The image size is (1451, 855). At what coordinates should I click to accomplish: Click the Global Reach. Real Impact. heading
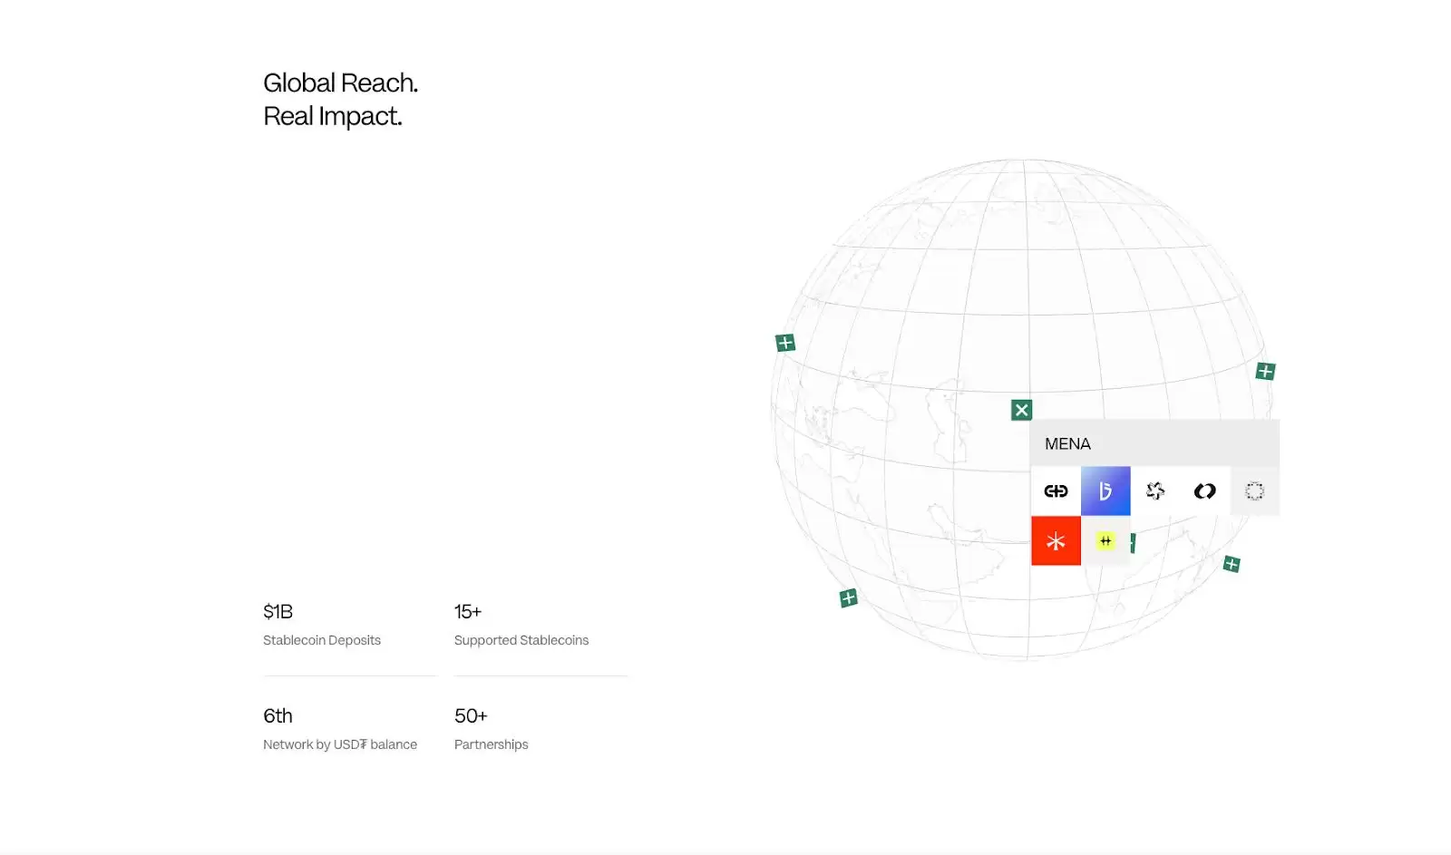pos(340,100)
